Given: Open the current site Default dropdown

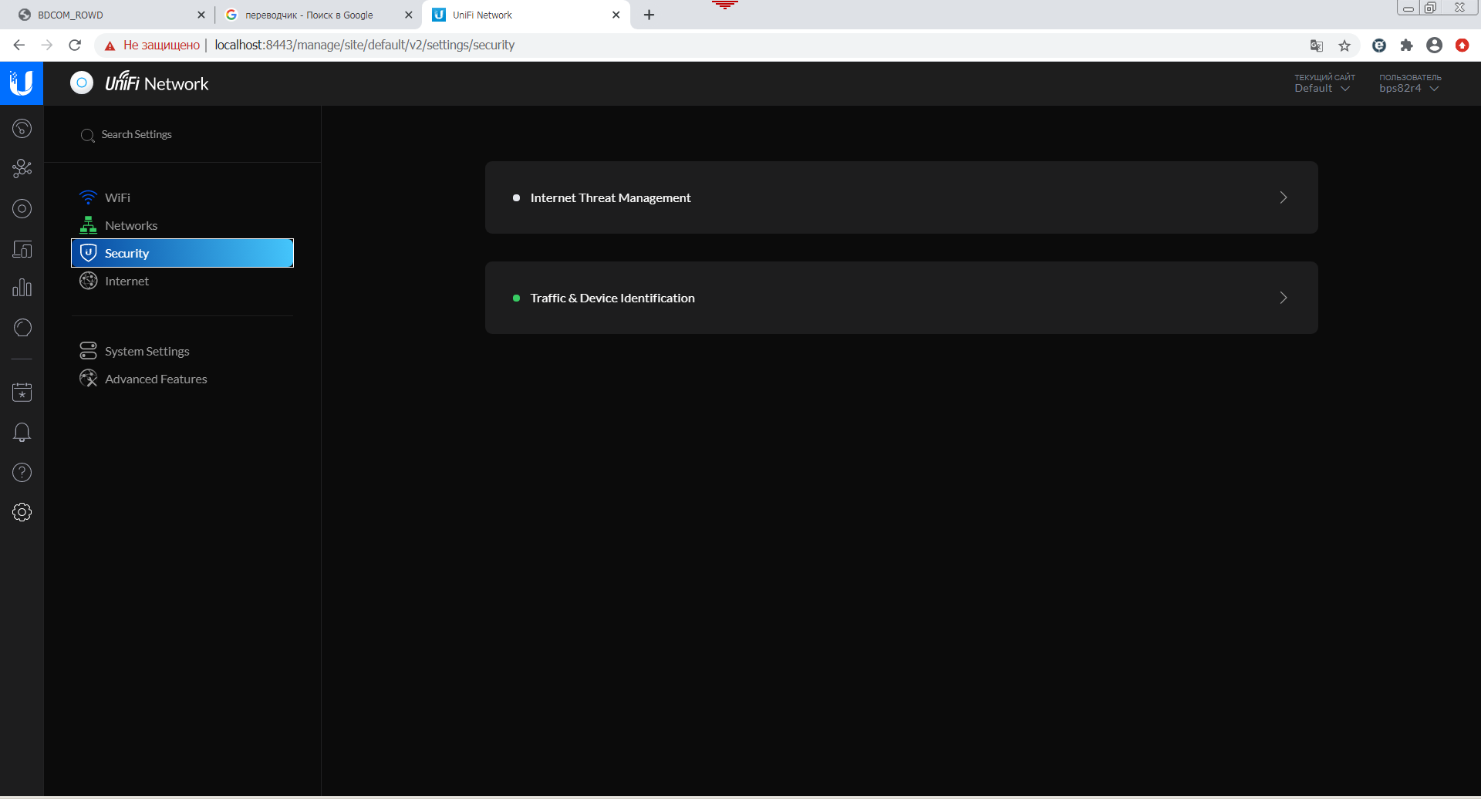Looking at the screenshot, I should point(1324,83).
